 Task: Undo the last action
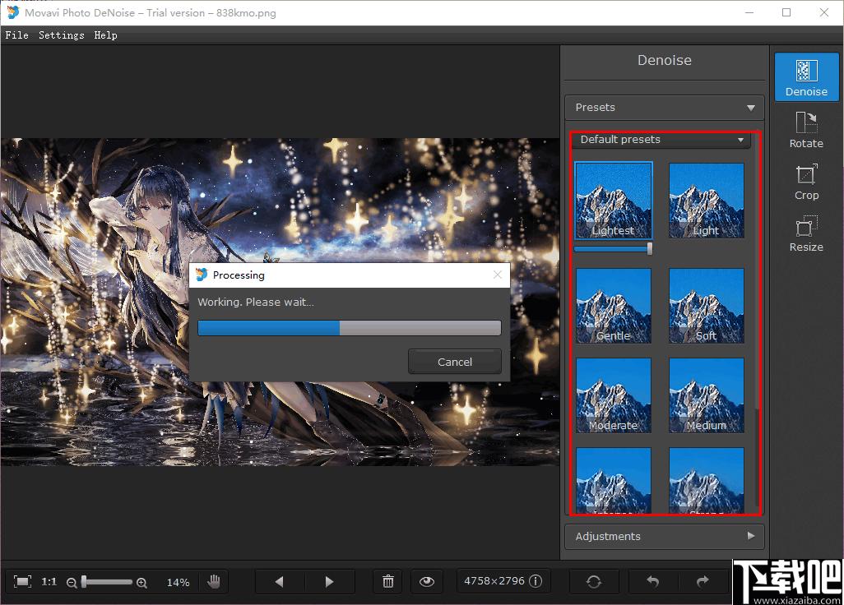click(653, 581)
